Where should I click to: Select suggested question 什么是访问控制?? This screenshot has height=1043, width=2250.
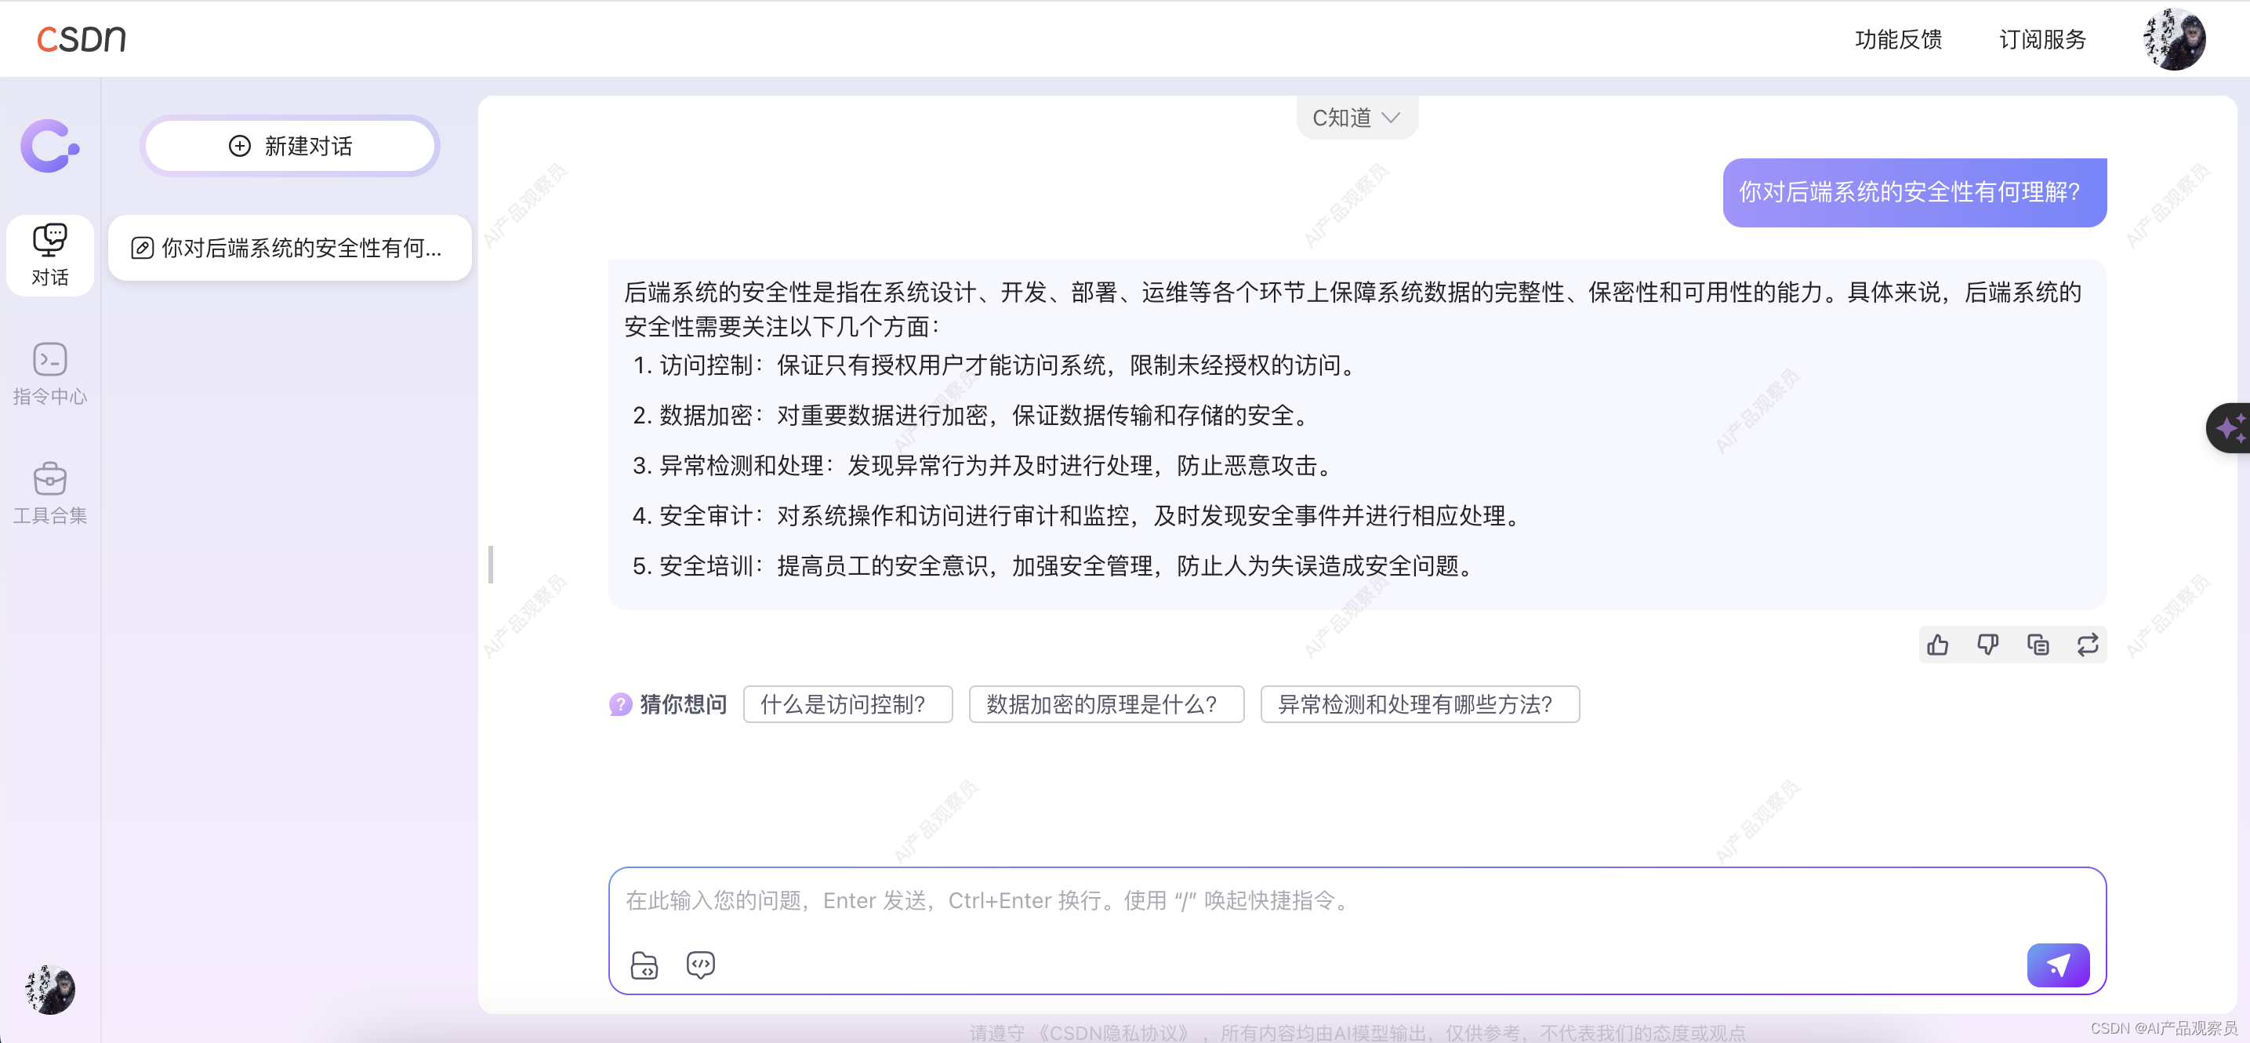click(847, 704)
